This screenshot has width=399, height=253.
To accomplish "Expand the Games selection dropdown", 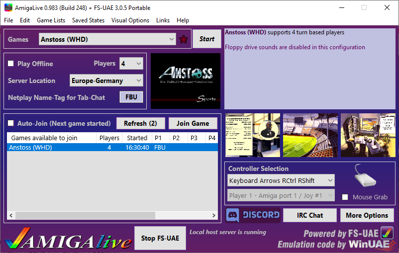I will (172, 39).
